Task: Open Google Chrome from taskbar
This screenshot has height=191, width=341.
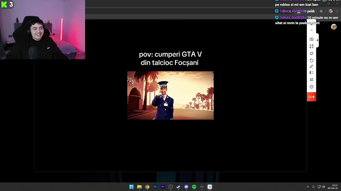Action: pos(147,187)
